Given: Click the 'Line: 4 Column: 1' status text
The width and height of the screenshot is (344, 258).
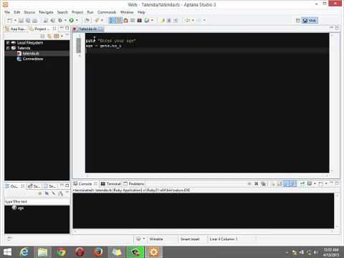Looking at the screenshot, I should (x=224, y=239).
